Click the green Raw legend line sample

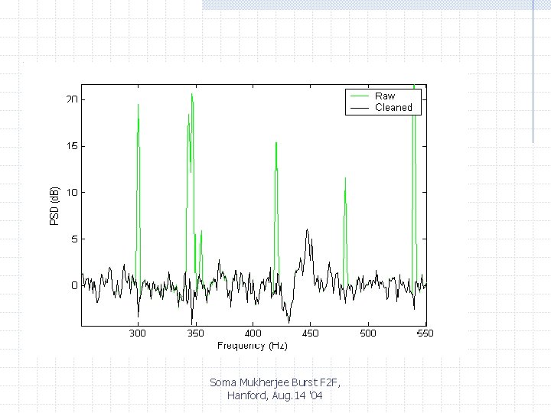pos(359,96)
